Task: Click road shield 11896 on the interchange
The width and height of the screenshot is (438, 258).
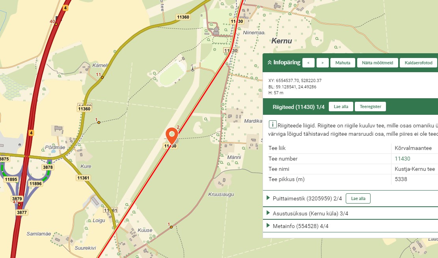Action: [36, 183]
